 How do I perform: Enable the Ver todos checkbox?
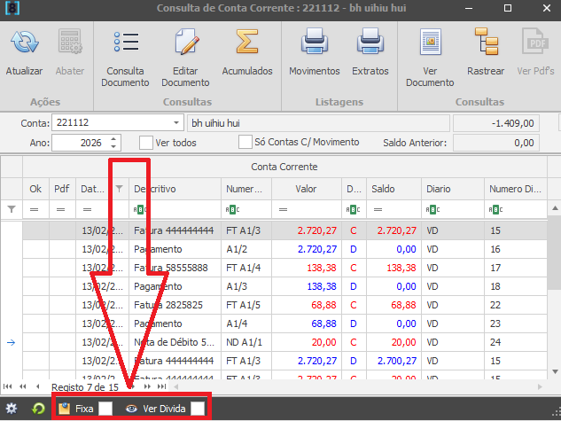(x=147, y=142)
